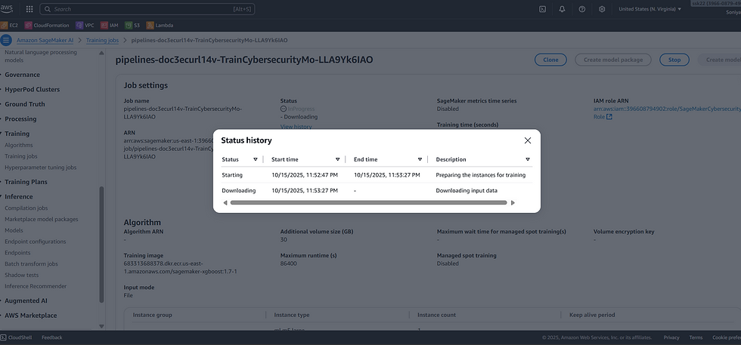Open the VPC favorites shortcut
The image size is (741, 345).
coord(85,26)
